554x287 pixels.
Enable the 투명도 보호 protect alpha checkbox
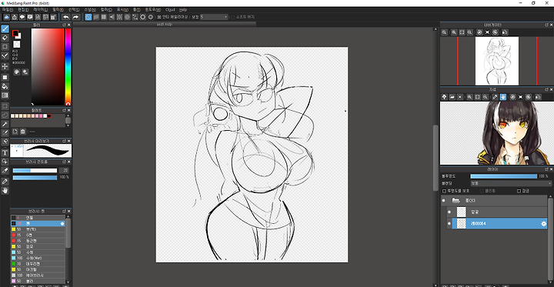pos(445,191)
